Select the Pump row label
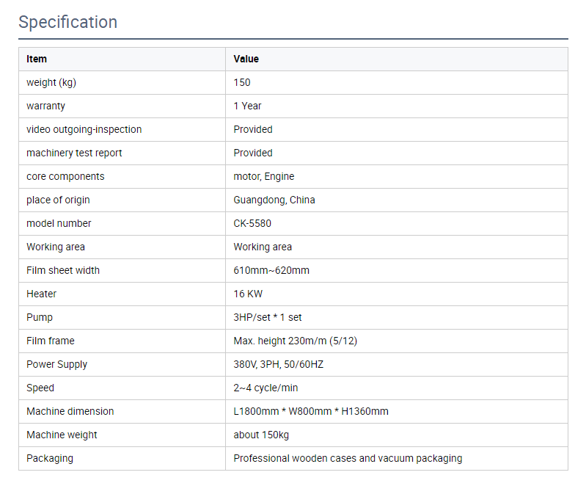Image resolution: width=586 pixels, height=486 pixels. coord(40,318)
